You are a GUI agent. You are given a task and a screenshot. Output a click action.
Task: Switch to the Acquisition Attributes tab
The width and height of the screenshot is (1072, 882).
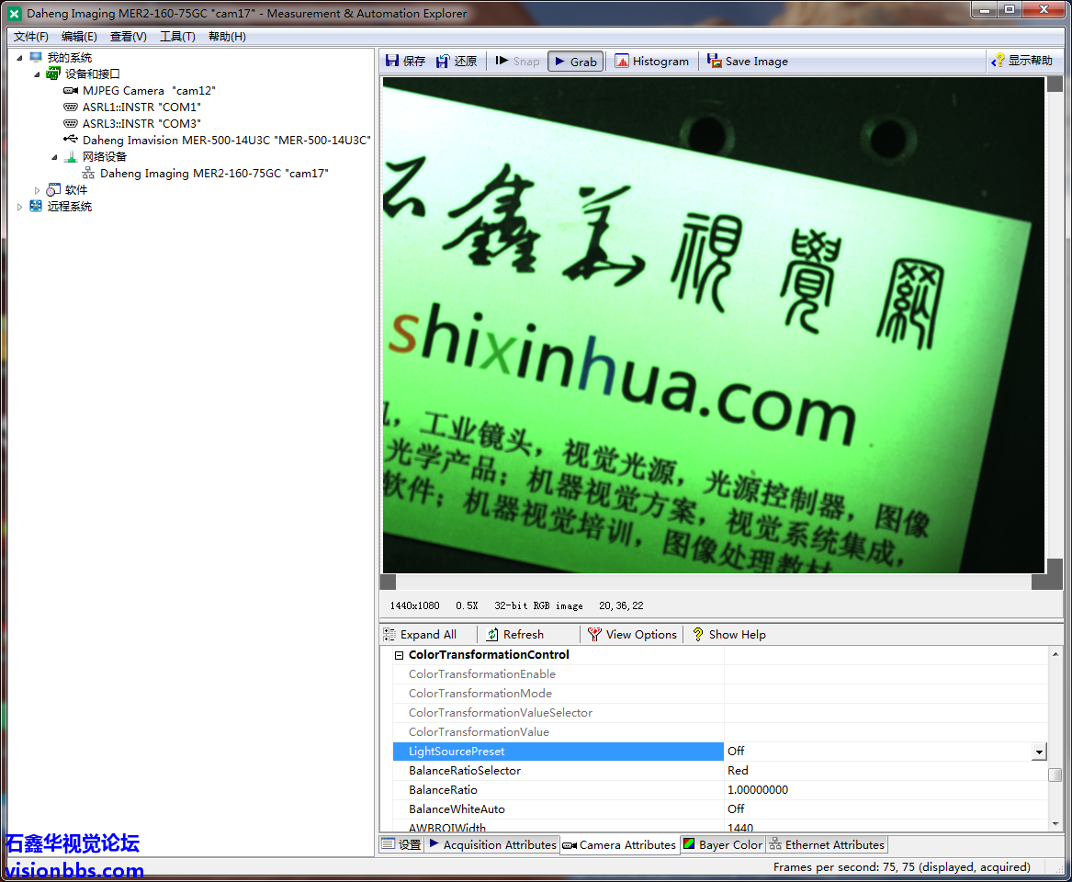pos(491,845)
